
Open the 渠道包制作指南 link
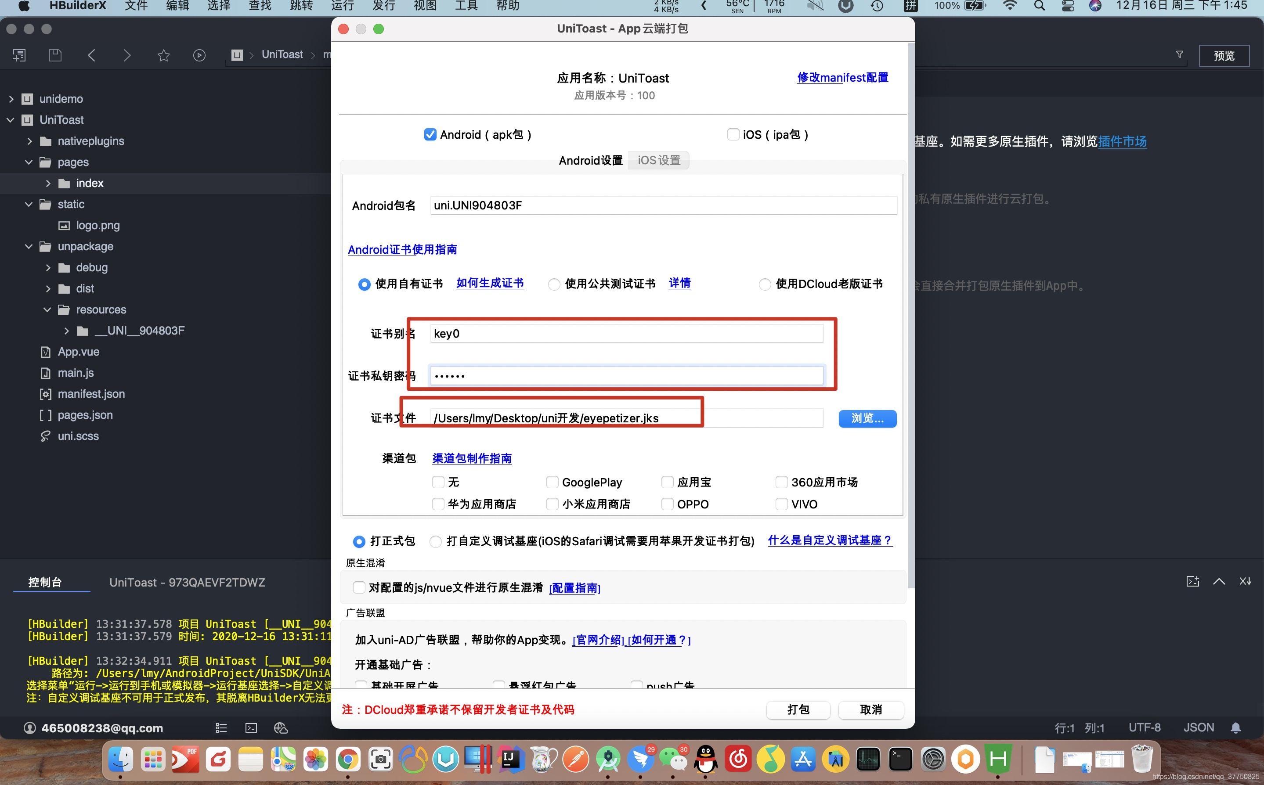(472, 458)
